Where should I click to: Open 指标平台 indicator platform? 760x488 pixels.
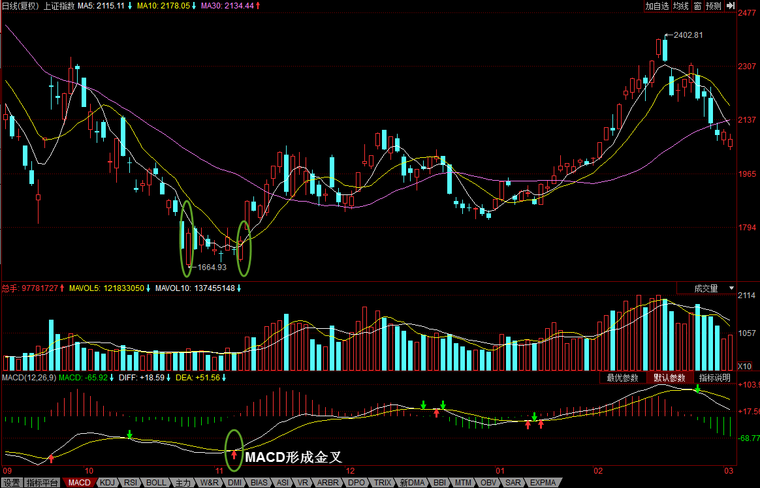[x=42, y=483]
